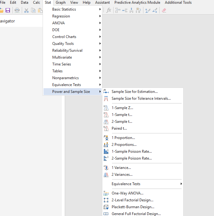Choose Plackett-Burman Design entry

tap(143, 207)
